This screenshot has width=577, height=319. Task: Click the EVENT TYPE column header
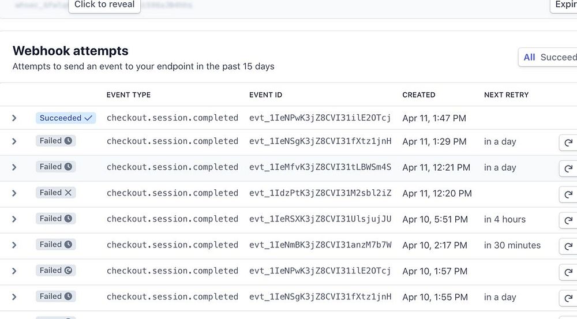point(128,95)
